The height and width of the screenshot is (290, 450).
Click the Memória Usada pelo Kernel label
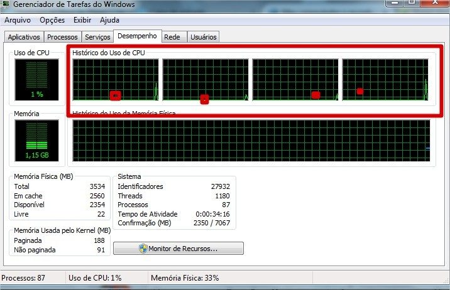[x=62, y=231]
